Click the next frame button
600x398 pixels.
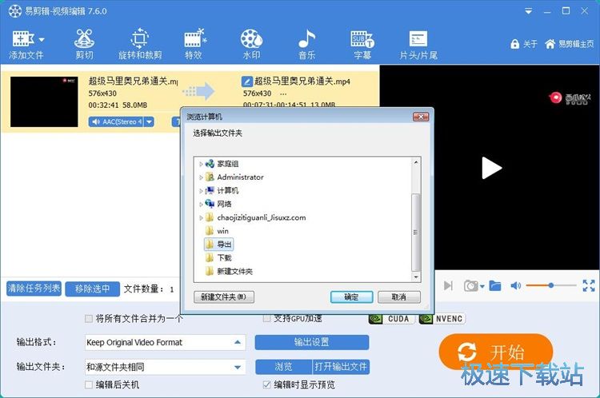(x=448, y=285)
